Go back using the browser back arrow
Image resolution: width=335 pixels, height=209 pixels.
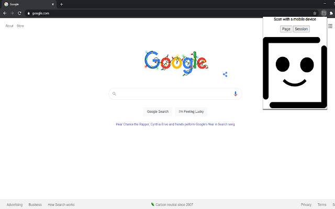tap(5, 13)
